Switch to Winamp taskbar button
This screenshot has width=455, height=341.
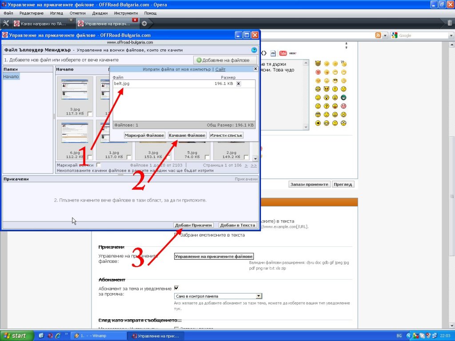98,336
